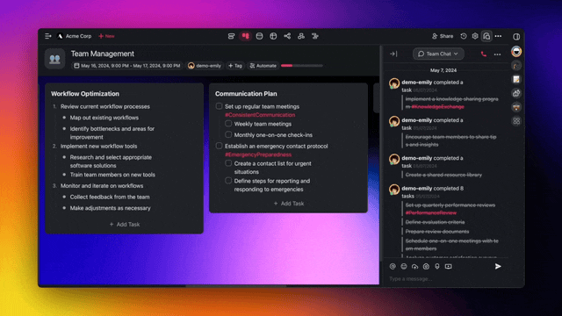This screenshot has width=562, height=316.
Task: Open the three-dot menu in top toolbar
Action: point(498,36)
